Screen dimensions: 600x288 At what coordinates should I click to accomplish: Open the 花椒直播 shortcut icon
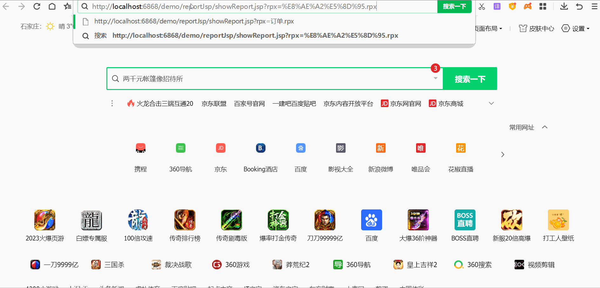tap(461, 148)
